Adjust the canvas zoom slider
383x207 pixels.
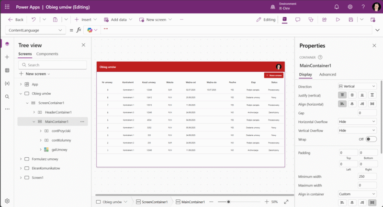click(229, 202)
